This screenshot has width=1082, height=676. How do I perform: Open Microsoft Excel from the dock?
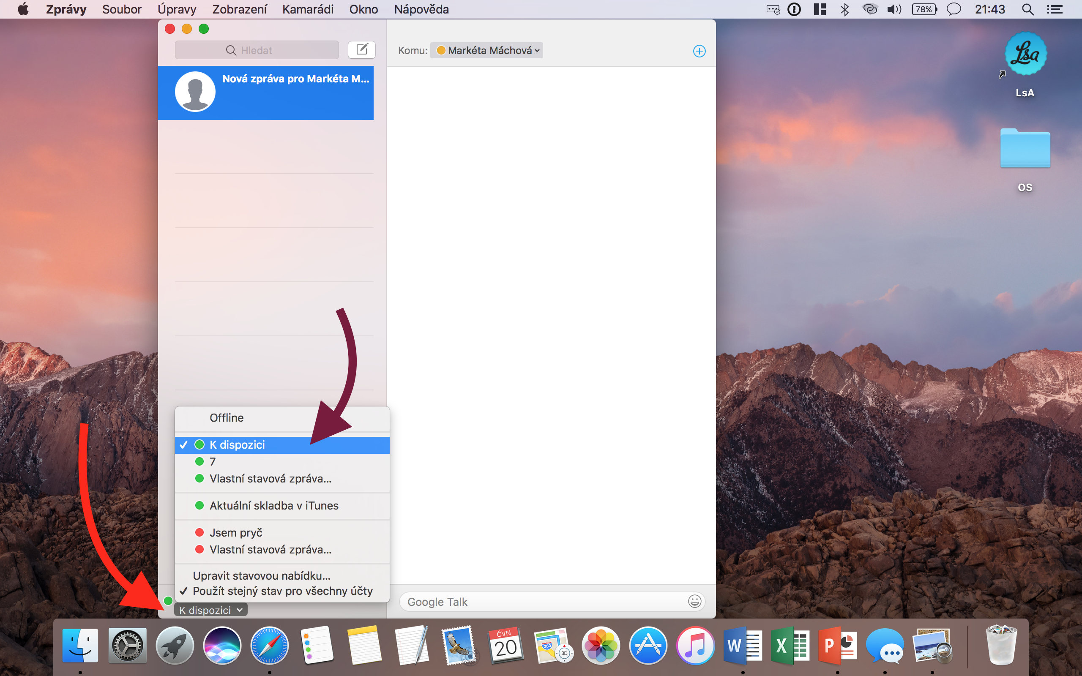click(790, 646)
